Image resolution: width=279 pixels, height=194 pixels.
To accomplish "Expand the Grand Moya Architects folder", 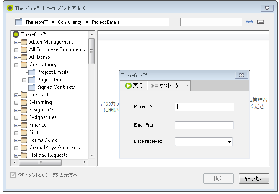I will pyautogui.click(x=16, y=148).
